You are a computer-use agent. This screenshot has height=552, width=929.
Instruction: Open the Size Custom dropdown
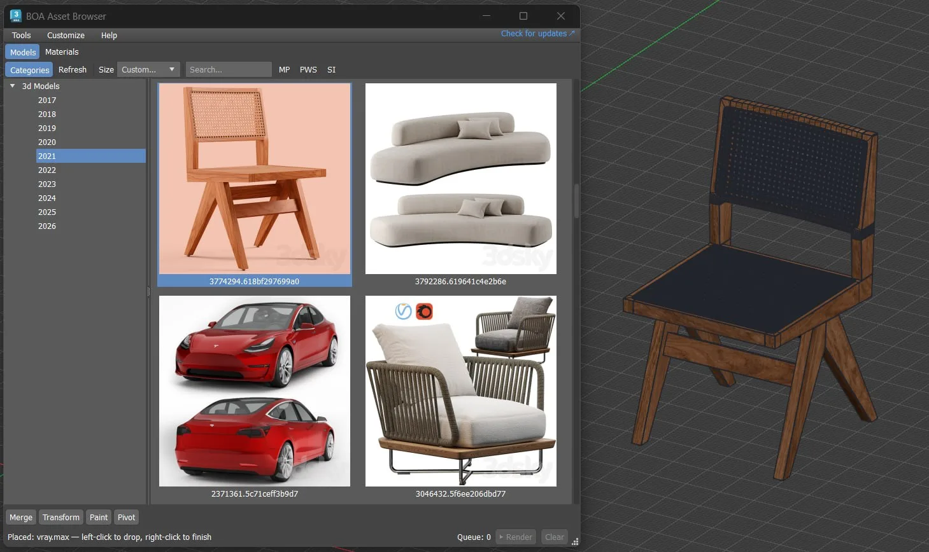148,70
